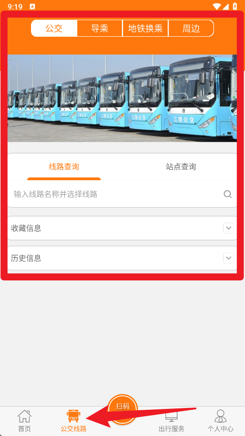This screenshot has width=245, height=436.
Task: Switch to the 导乘 segment
Action: pos(100,28)
